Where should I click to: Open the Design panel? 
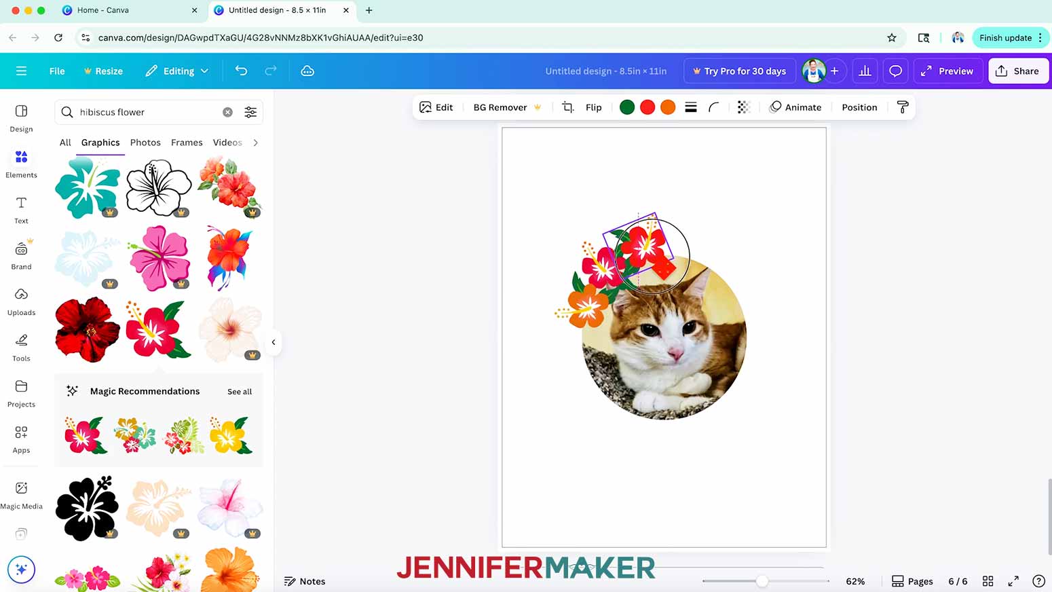pos(21,118)
